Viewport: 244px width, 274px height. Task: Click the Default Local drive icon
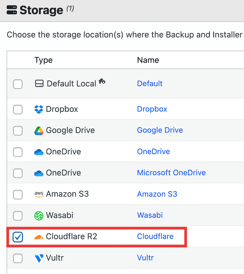(39, 84)
